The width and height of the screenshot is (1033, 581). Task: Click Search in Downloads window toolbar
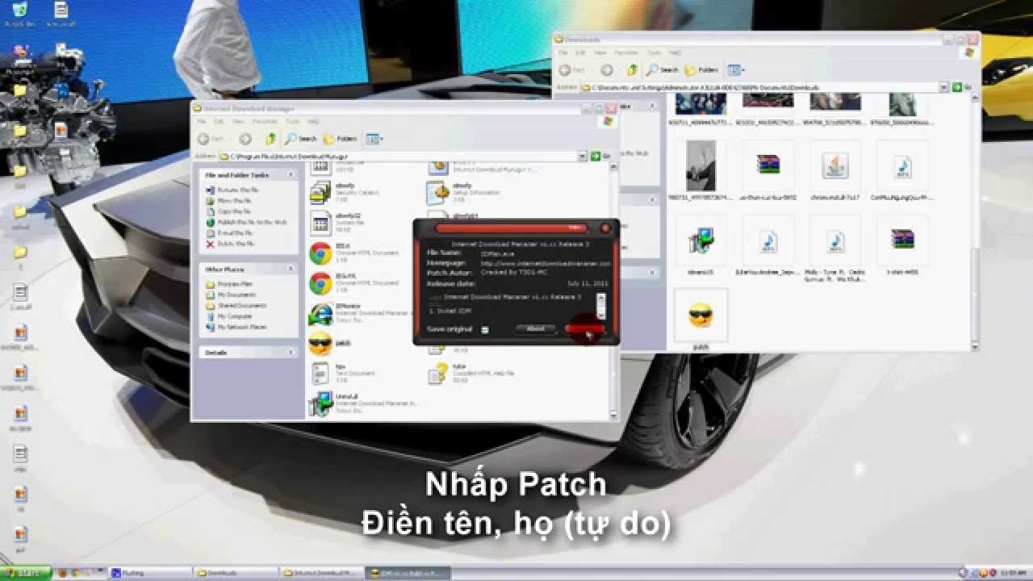pyautogui.click(x=663, y=70)
